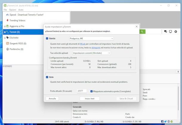
Task: Open the MLab hyperlink
Action: tap(83, 44)
